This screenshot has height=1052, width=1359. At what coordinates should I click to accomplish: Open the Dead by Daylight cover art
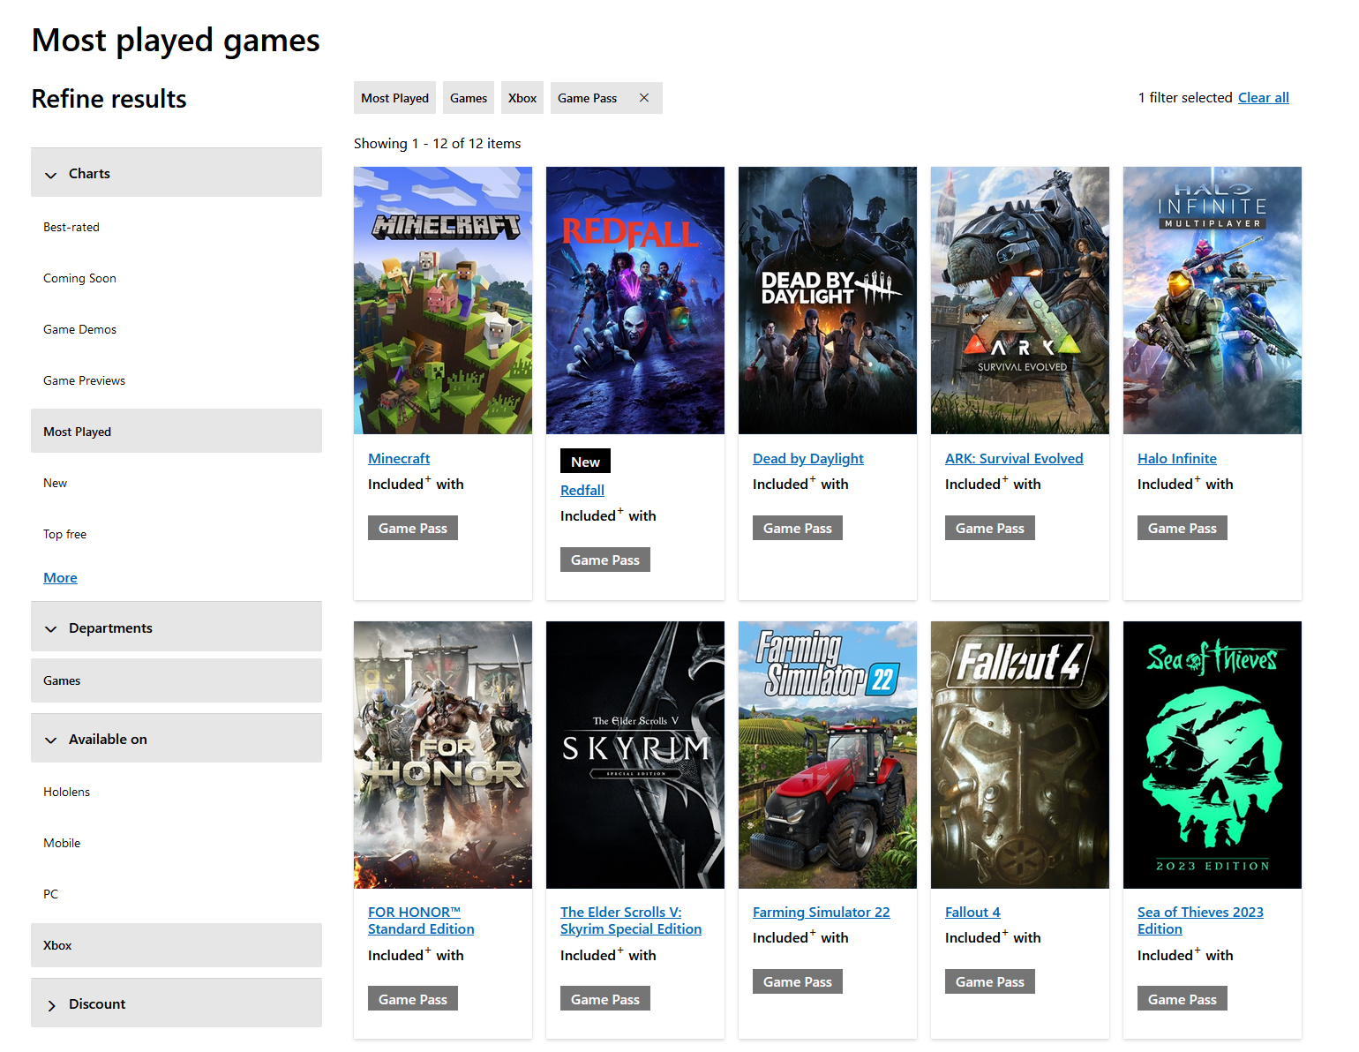pyautogui.click(x=828, y=300)
